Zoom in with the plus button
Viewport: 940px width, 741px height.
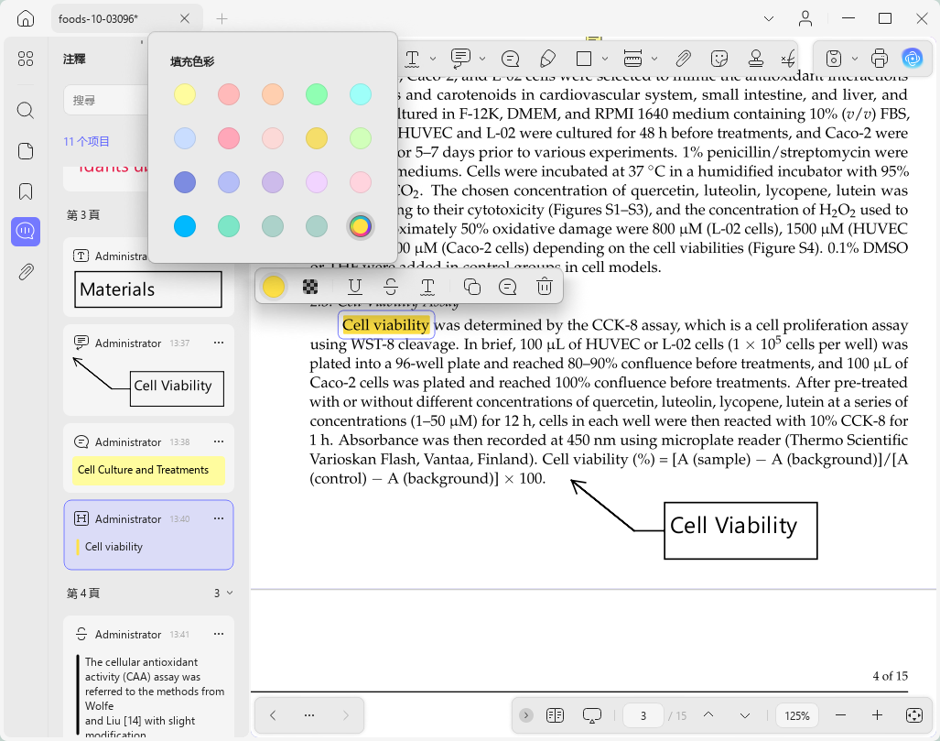coord(877,715)
